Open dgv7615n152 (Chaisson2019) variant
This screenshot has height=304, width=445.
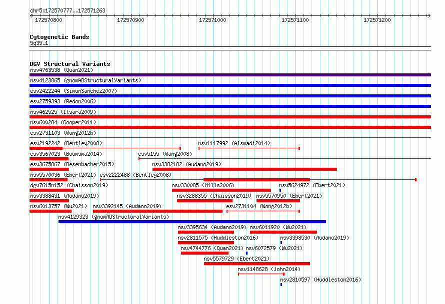(69, 185)
